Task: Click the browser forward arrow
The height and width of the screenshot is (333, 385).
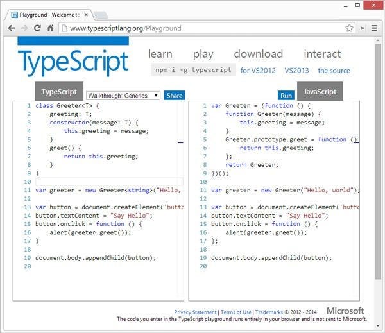Action: (x=24, y=28)
